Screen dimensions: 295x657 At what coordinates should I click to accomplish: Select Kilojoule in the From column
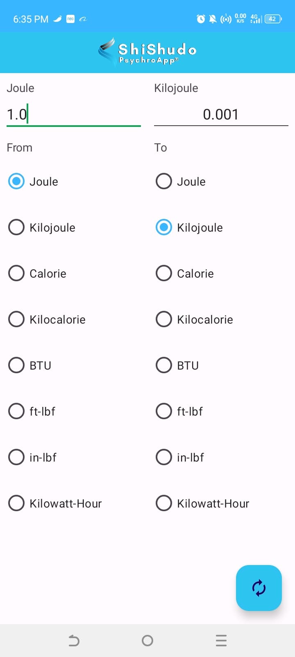16,227
